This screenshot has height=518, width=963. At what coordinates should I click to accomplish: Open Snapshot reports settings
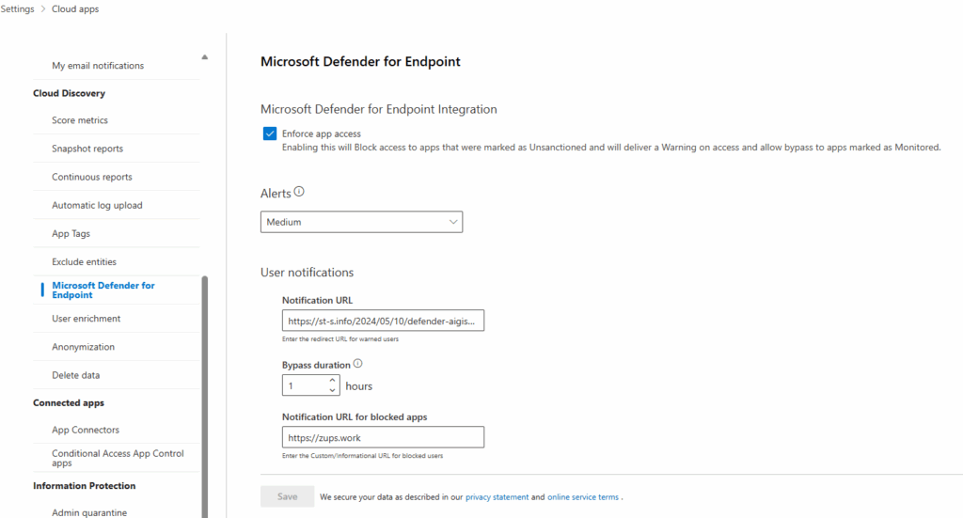(x=87, y=149)
